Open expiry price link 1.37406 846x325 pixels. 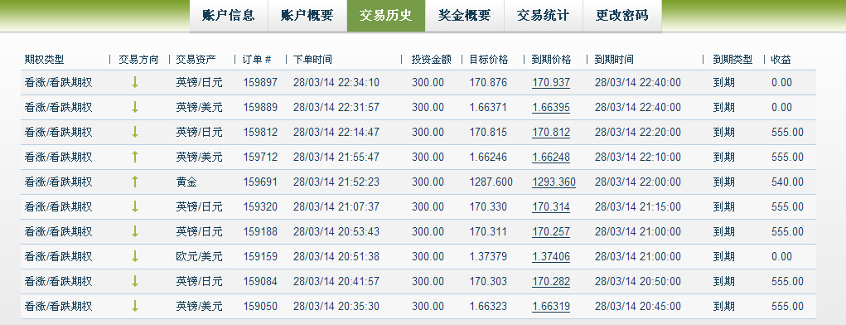pyautogui.click(x=551, y=256)
